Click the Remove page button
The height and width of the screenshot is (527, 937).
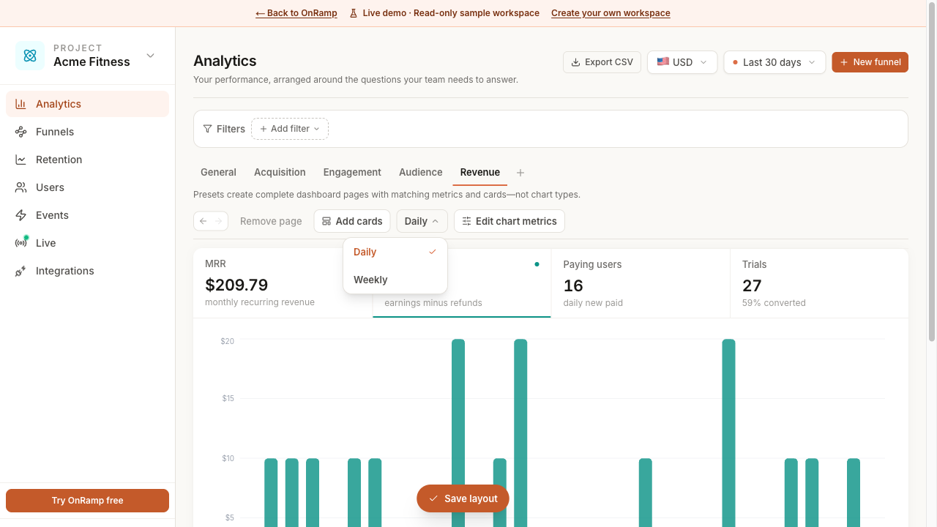point(271,221)
